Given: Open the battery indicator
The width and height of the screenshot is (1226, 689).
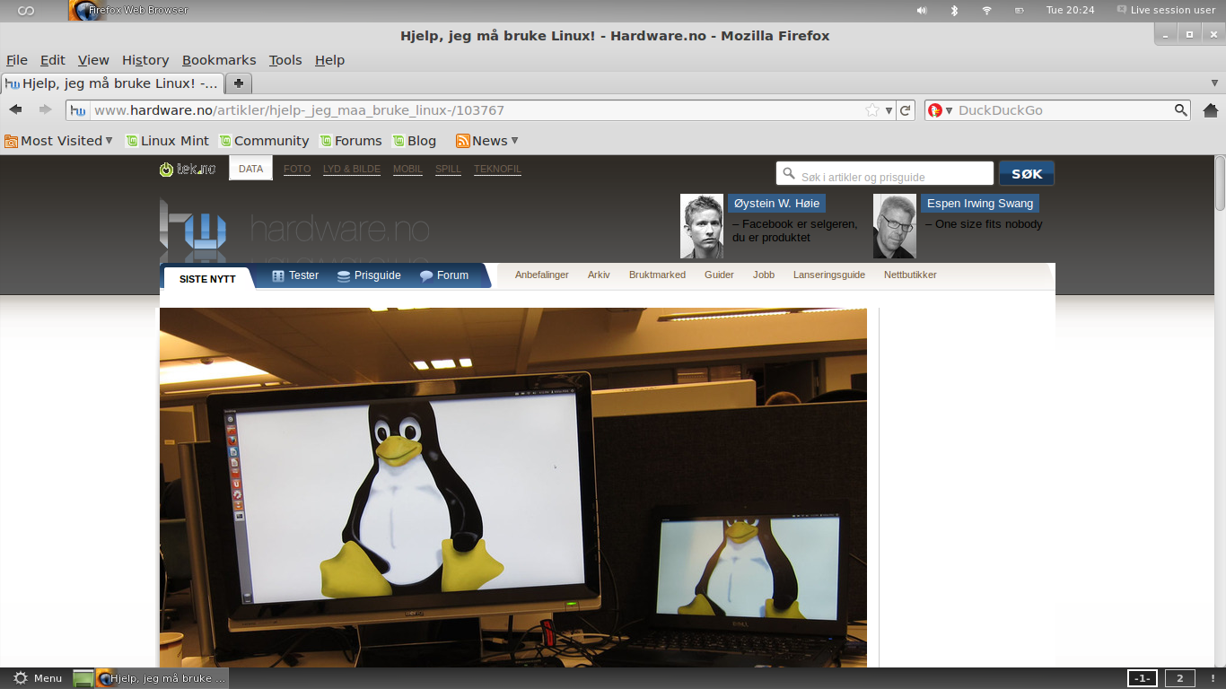Looking at the screenshot, I should coord(1019,11).
